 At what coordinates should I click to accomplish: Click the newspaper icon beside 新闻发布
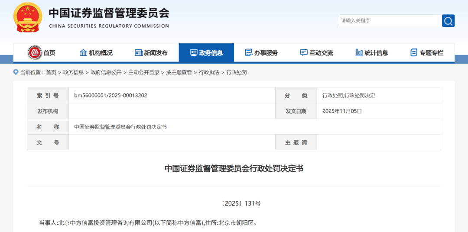click(139, 53)
